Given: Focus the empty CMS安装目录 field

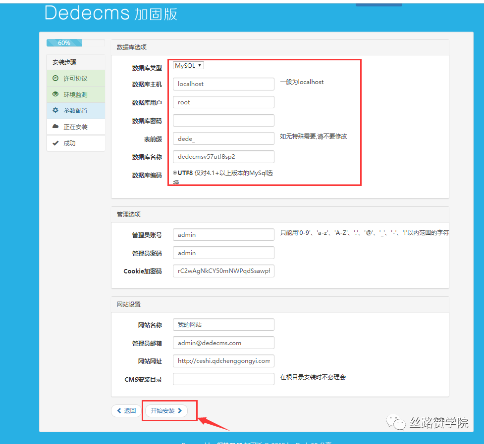Looking at the screenshot, I should [x=223, y=379].
